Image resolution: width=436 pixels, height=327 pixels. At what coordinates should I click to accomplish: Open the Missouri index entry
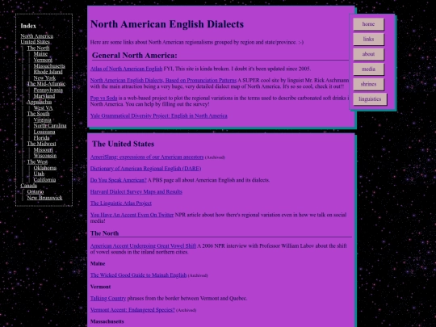tap(43, 150)
